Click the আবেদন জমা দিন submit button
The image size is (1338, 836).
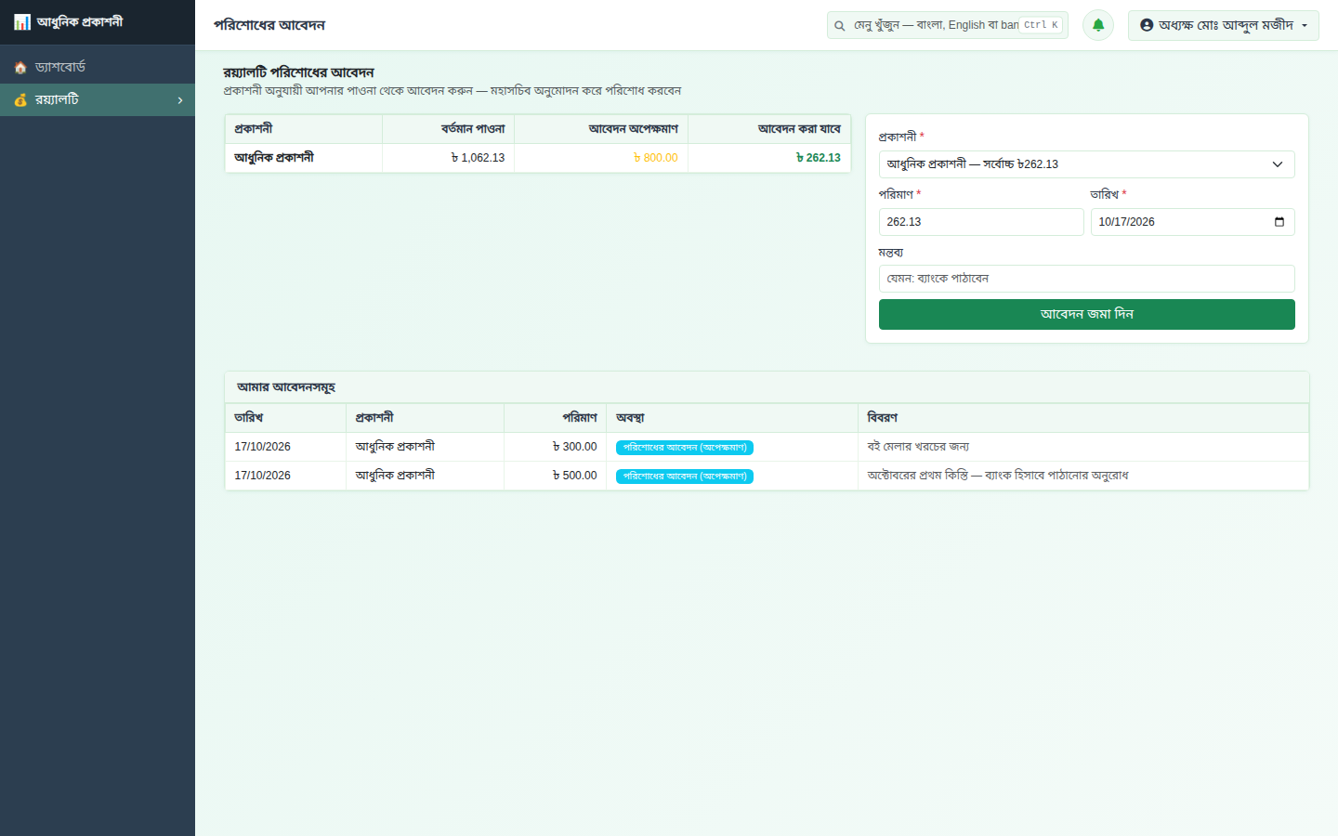1086,314
